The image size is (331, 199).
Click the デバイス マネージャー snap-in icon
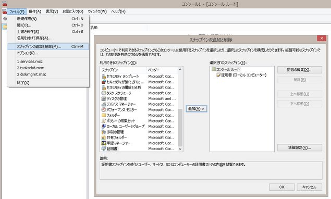[104, 104]
